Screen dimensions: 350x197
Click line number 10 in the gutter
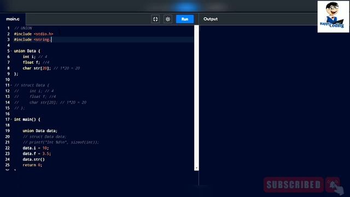point(7,79)
